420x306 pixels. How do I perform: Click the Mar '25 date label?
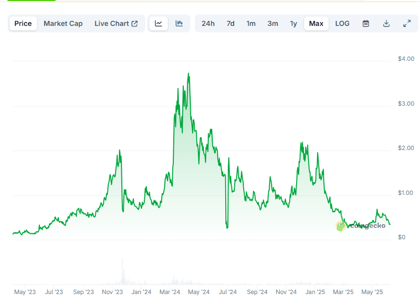click(343, 292)
